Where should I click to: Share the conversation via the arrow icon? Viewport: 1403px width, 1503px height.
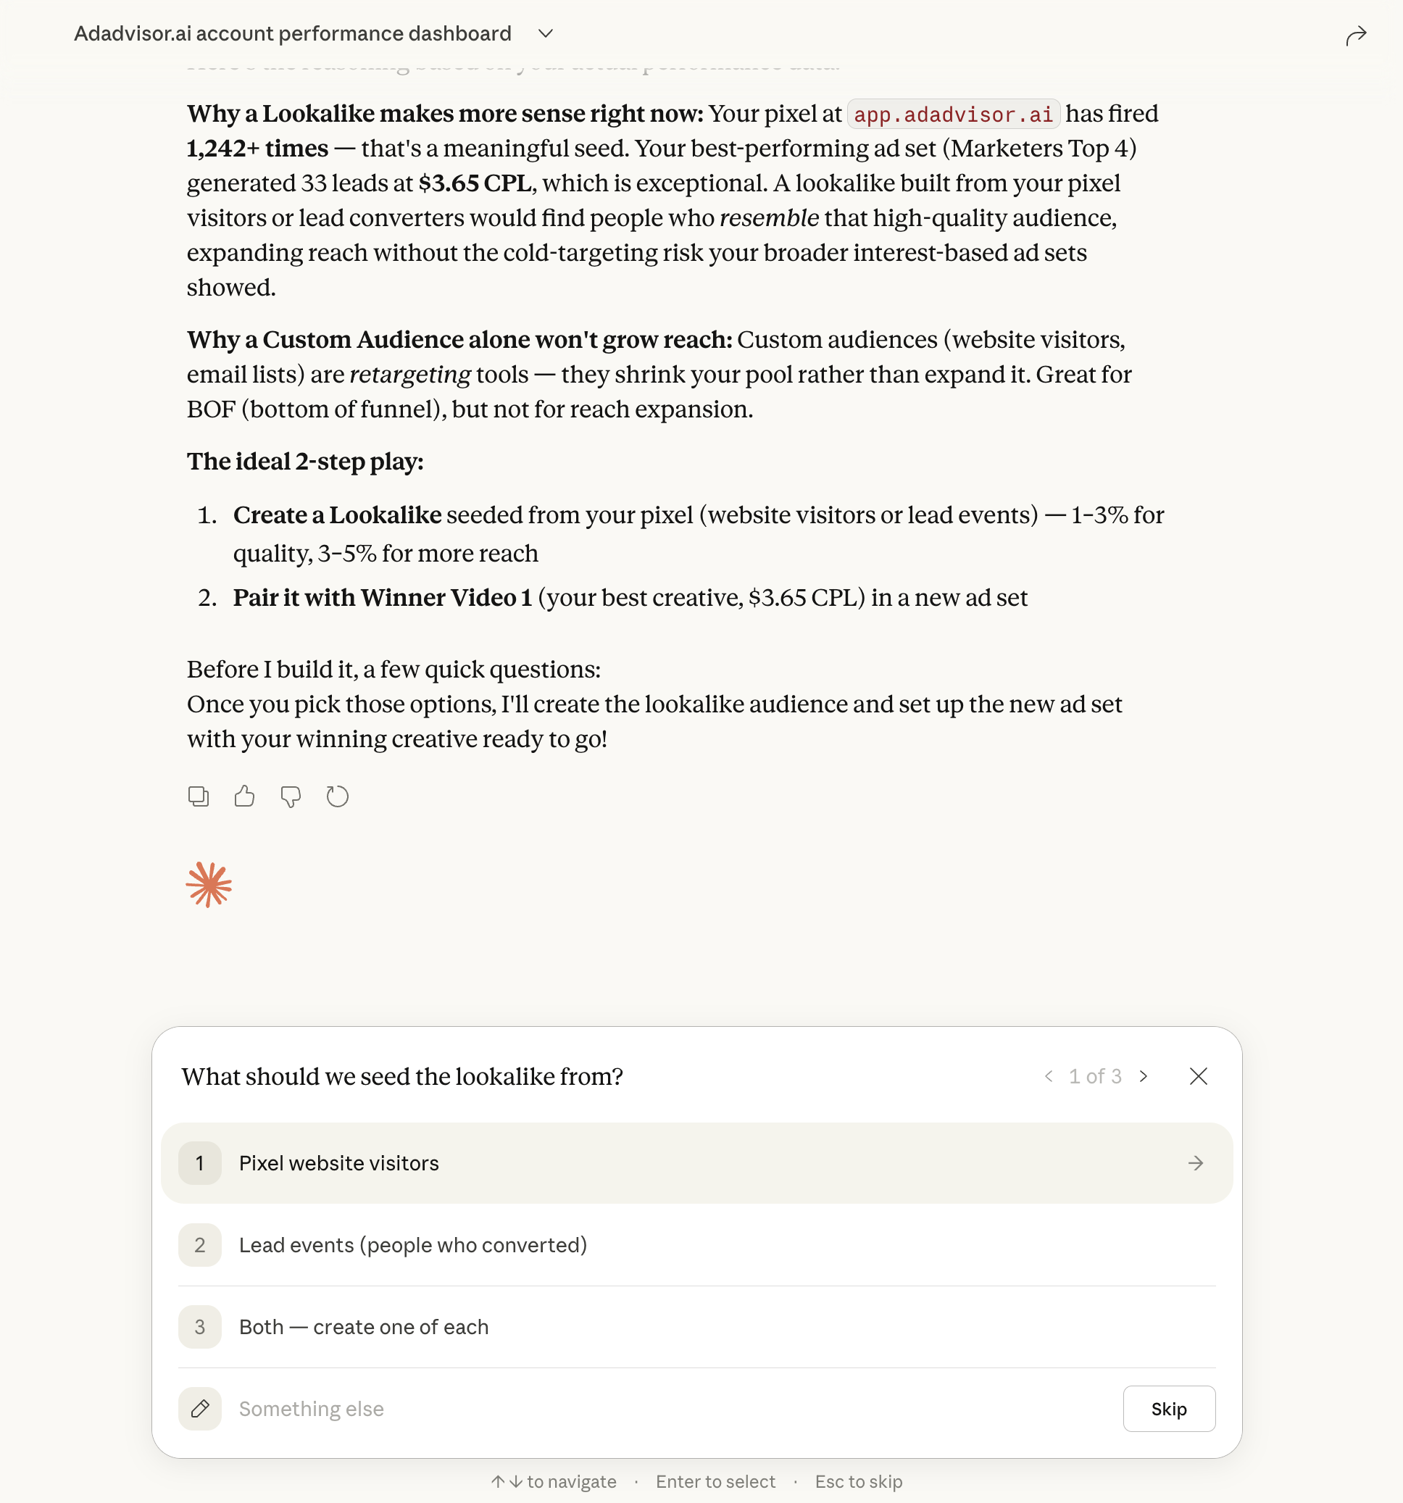pos(1356,35)
